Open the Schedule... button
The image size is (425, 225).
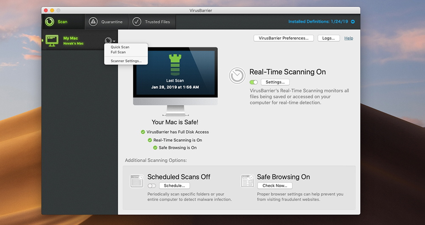click(174, 186)
